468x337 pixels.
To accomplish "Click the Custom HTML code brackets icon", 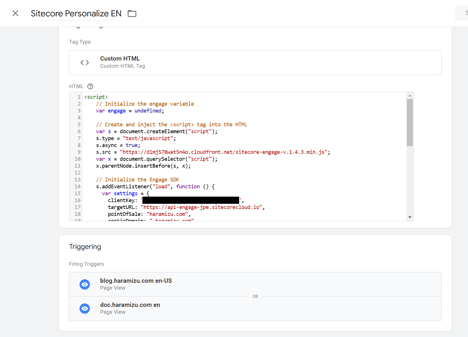I will tap(85, 63).
